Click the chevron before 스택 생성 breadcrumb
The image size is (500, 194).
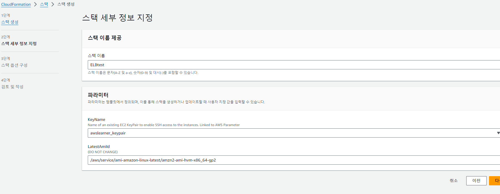53,4
